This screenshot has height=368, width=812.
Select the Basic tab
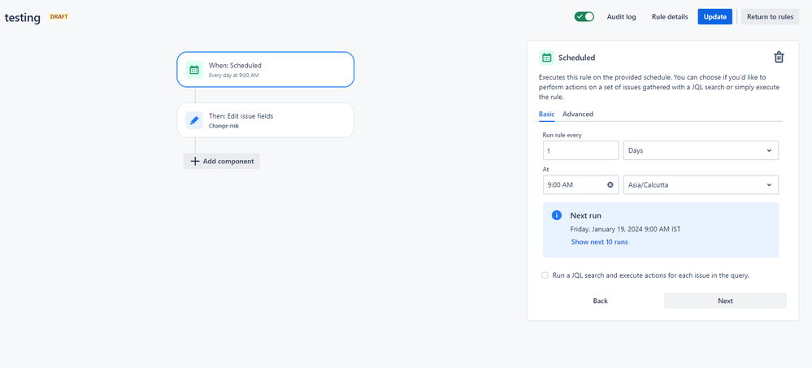click(x=546, y=114)
